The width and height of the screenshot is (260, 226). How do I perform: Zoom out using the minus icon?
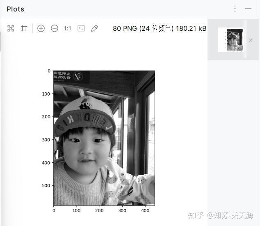55,28
